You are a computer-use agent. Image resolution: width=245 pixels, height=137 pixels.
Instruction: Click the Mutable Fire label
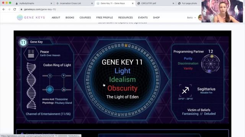[206, 93]
